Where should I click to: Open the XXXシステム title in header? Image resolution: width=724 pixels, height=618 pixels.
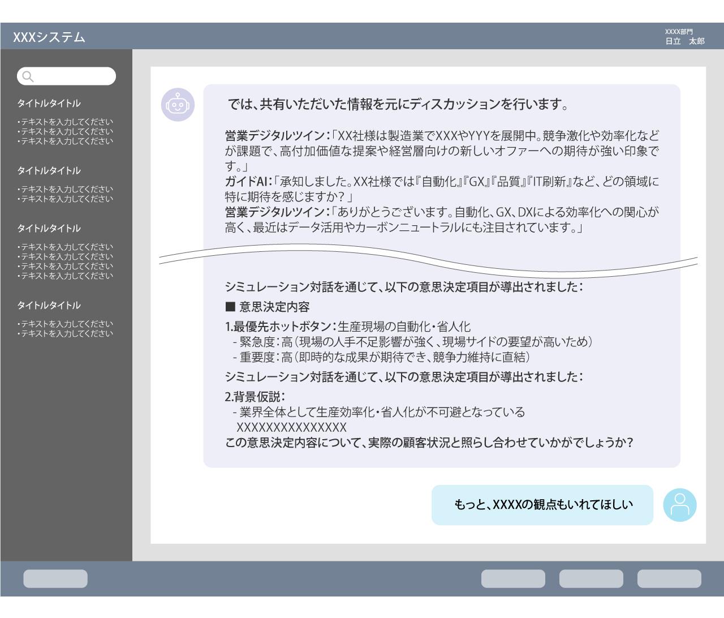click(49, 37)
